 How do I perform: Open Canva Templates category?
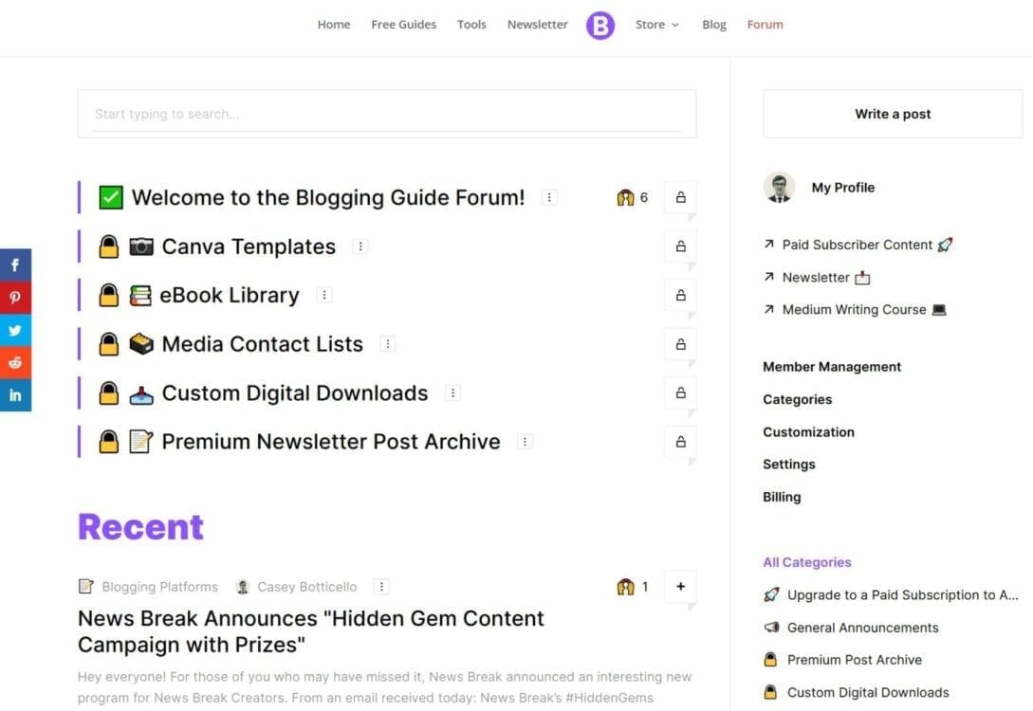pos(249,246)
